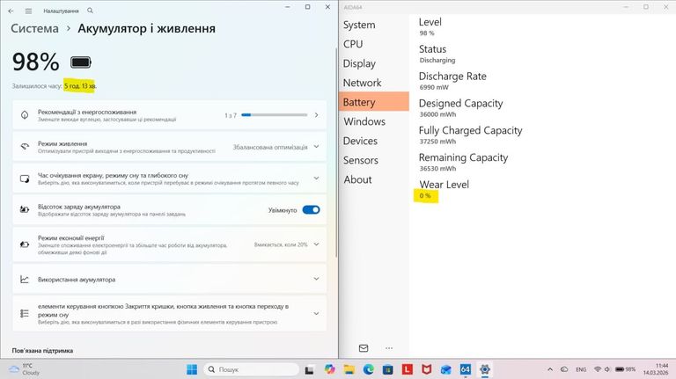Click the battery percentage row icon

[x=25, y=210]
